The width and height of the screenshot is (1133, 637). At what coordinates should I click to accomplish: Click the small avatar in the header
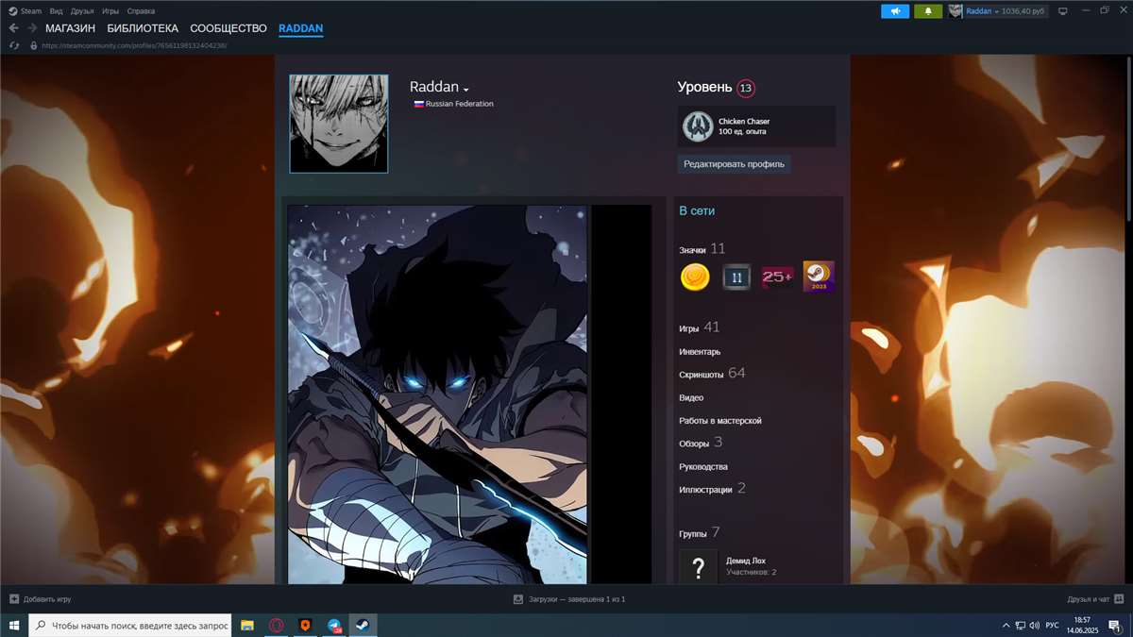tap(955, 11)
